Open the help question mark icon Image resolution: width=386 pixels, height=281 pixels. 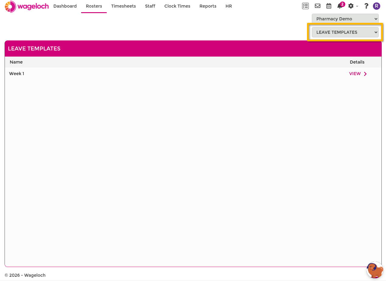point(366,6)
